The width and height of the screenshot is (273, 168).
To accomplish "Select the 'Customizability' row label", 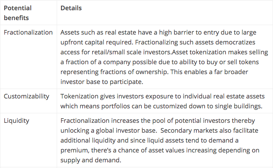I will 27,96.
